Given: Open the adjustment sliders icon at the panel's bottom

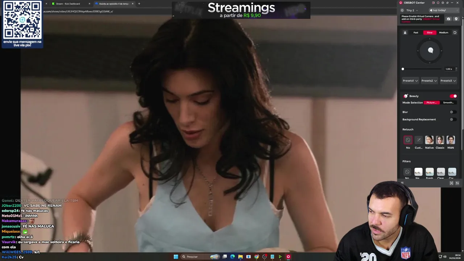Looking at the screenshot, I should [x=457, y=183].
